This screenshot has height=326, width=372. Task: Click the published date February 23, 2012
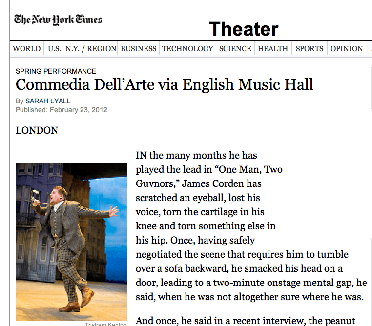(79, 110)
